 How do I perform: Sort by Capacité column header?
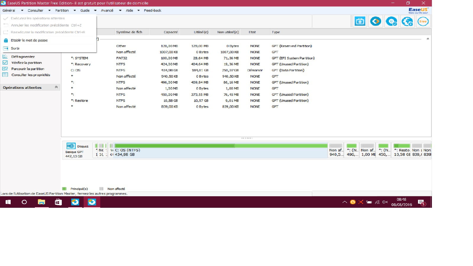(x=164, y=32)
